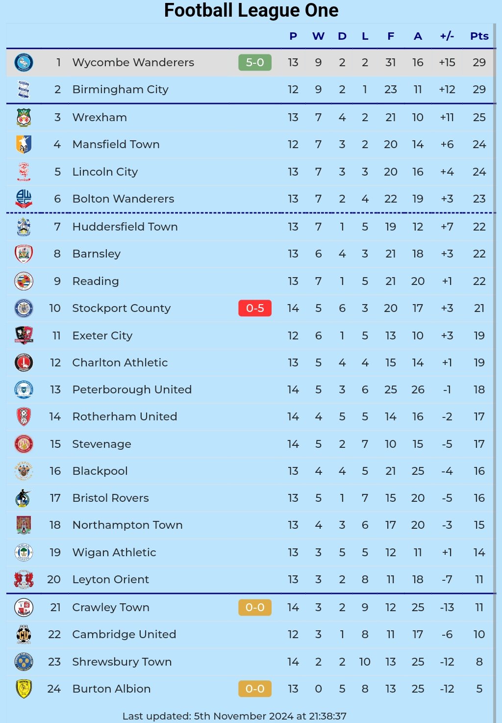Click the Bolton Wanderers club logo
Screen dimensions: 502x723
[24, 199]
